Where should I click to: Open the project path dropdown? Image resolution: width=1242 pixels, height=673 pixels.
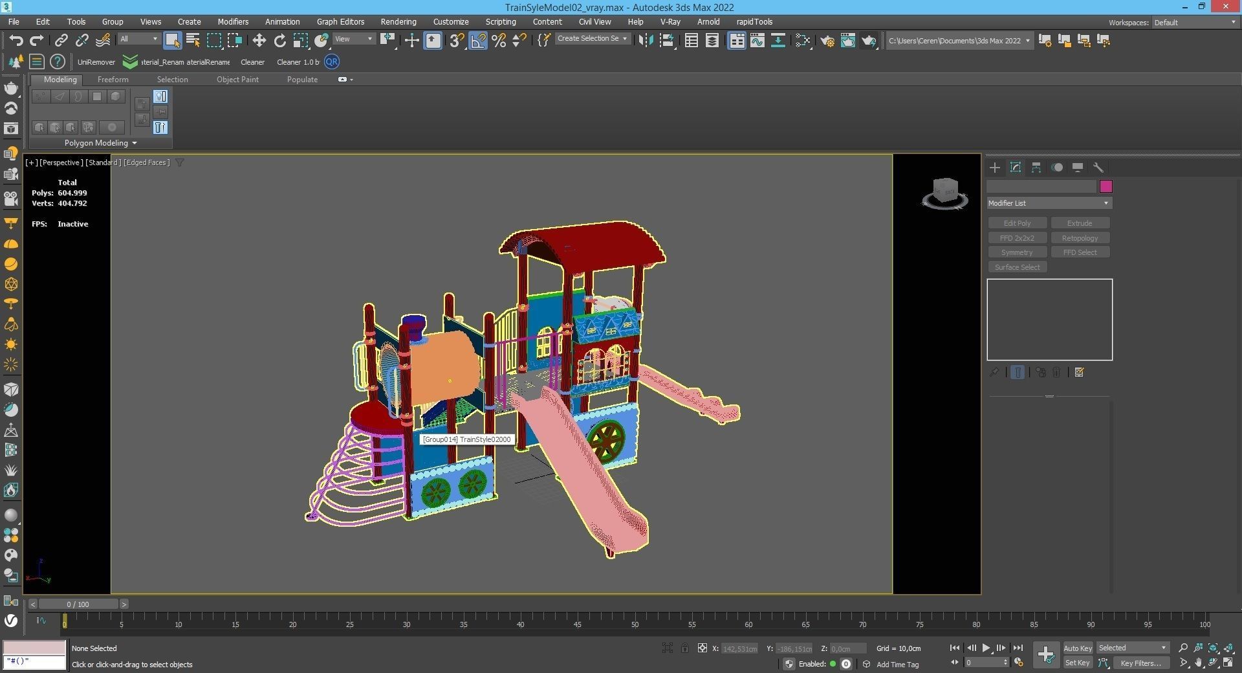959,40
